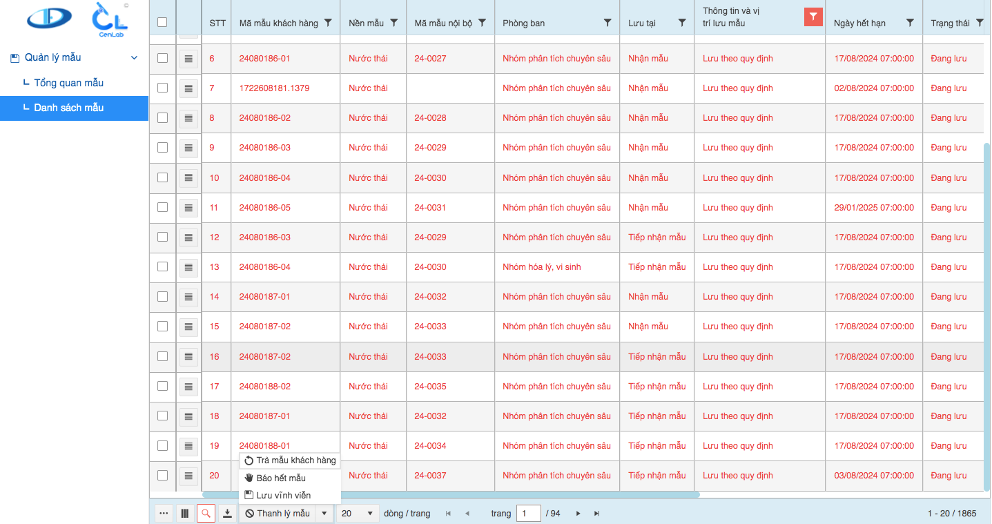
Task: Click the Thanh lý mẫu button
Action: (x=278, y=514)
